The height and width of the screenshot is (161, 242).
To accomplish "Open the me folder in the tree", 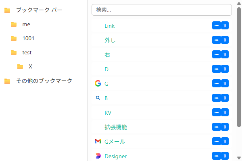I will point(26,25).
